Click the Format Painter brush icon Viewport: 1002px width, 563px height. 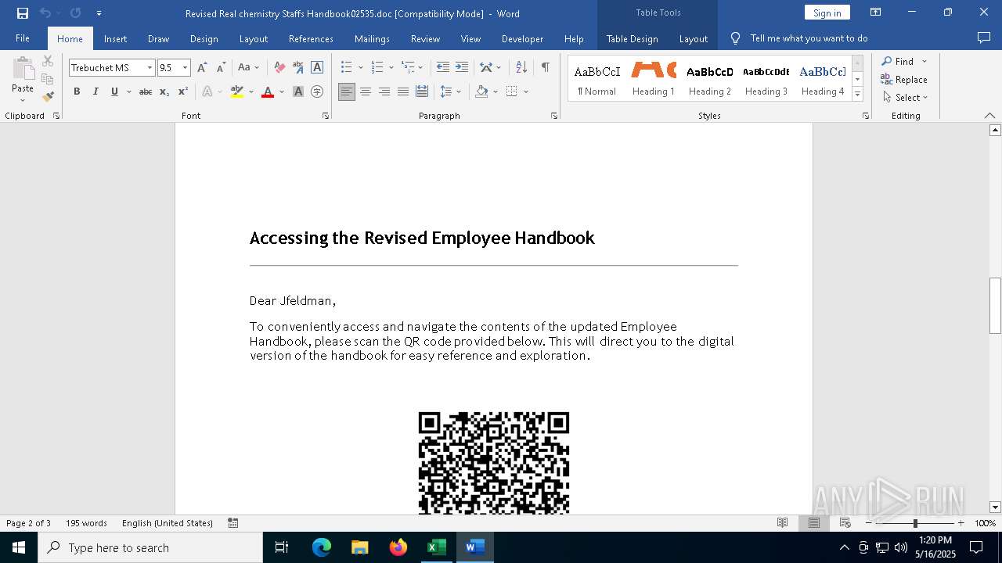pos(48,97)
